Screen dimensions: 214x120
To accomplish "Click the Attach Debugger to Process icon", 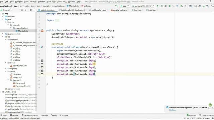I will click(x=181, y=6).
